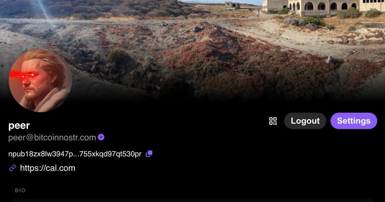Image resolution: width=385 pixels, height=202 pixels.
Task: Click the person walking on the banner path
Action: coord(258,13)
